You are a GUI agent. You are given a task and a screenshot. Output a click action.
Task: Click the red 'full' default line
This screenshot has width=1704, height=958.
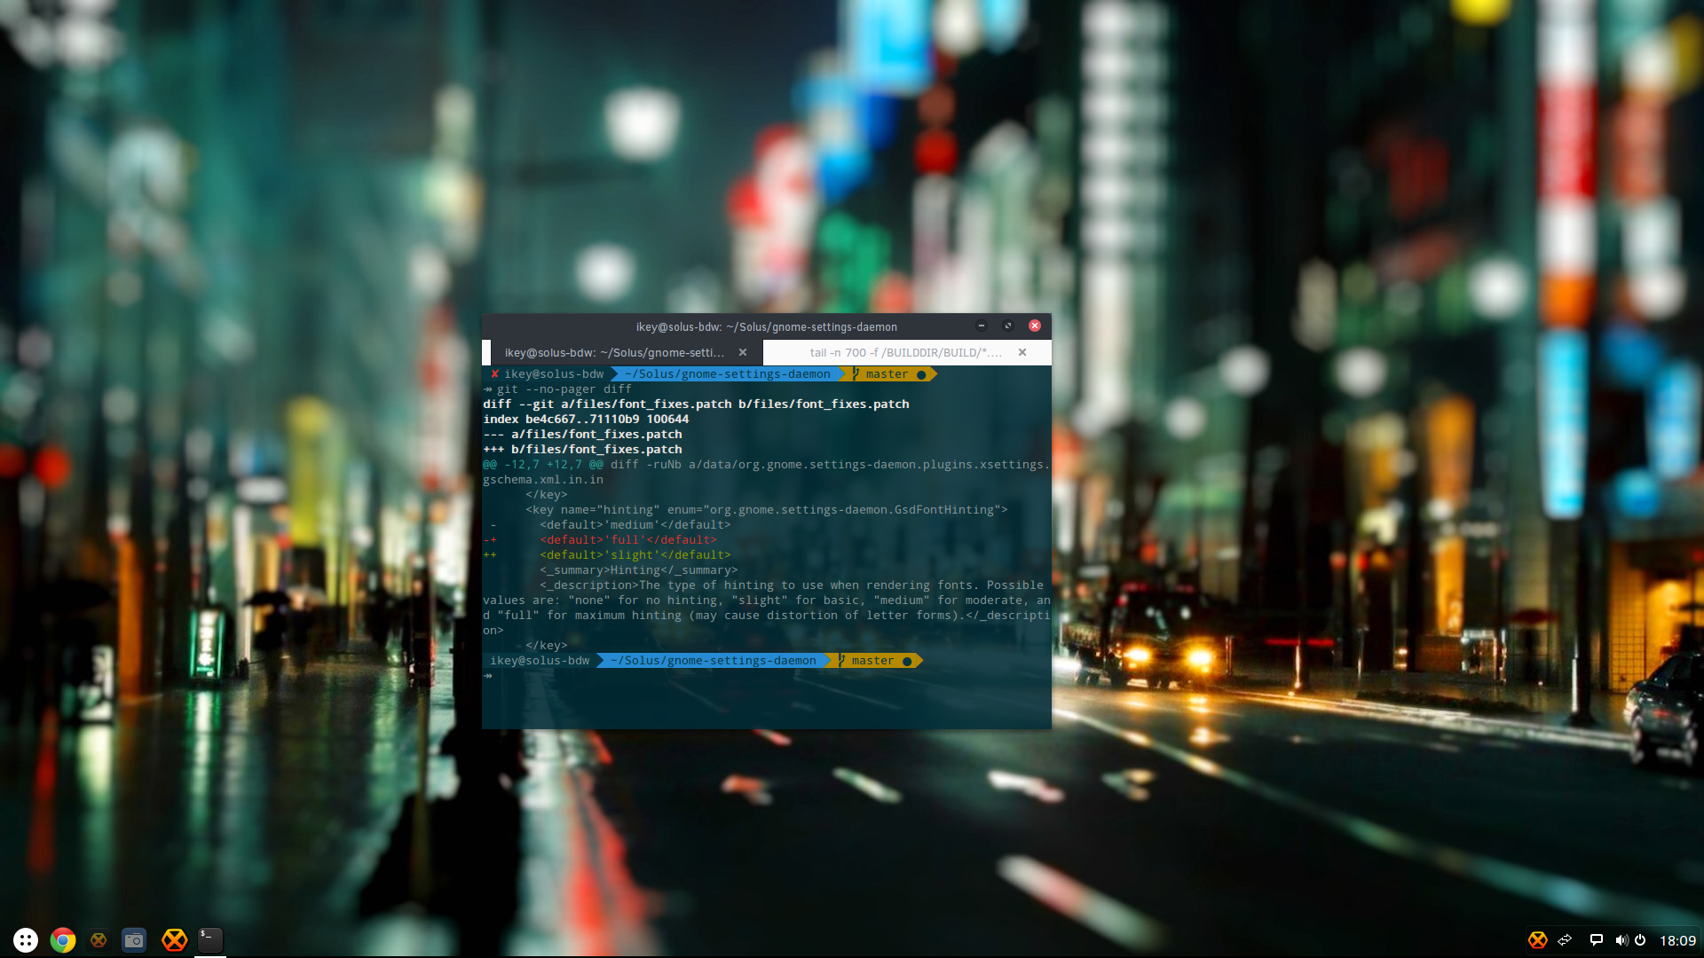pyautogui.click(x=628, y=540)
